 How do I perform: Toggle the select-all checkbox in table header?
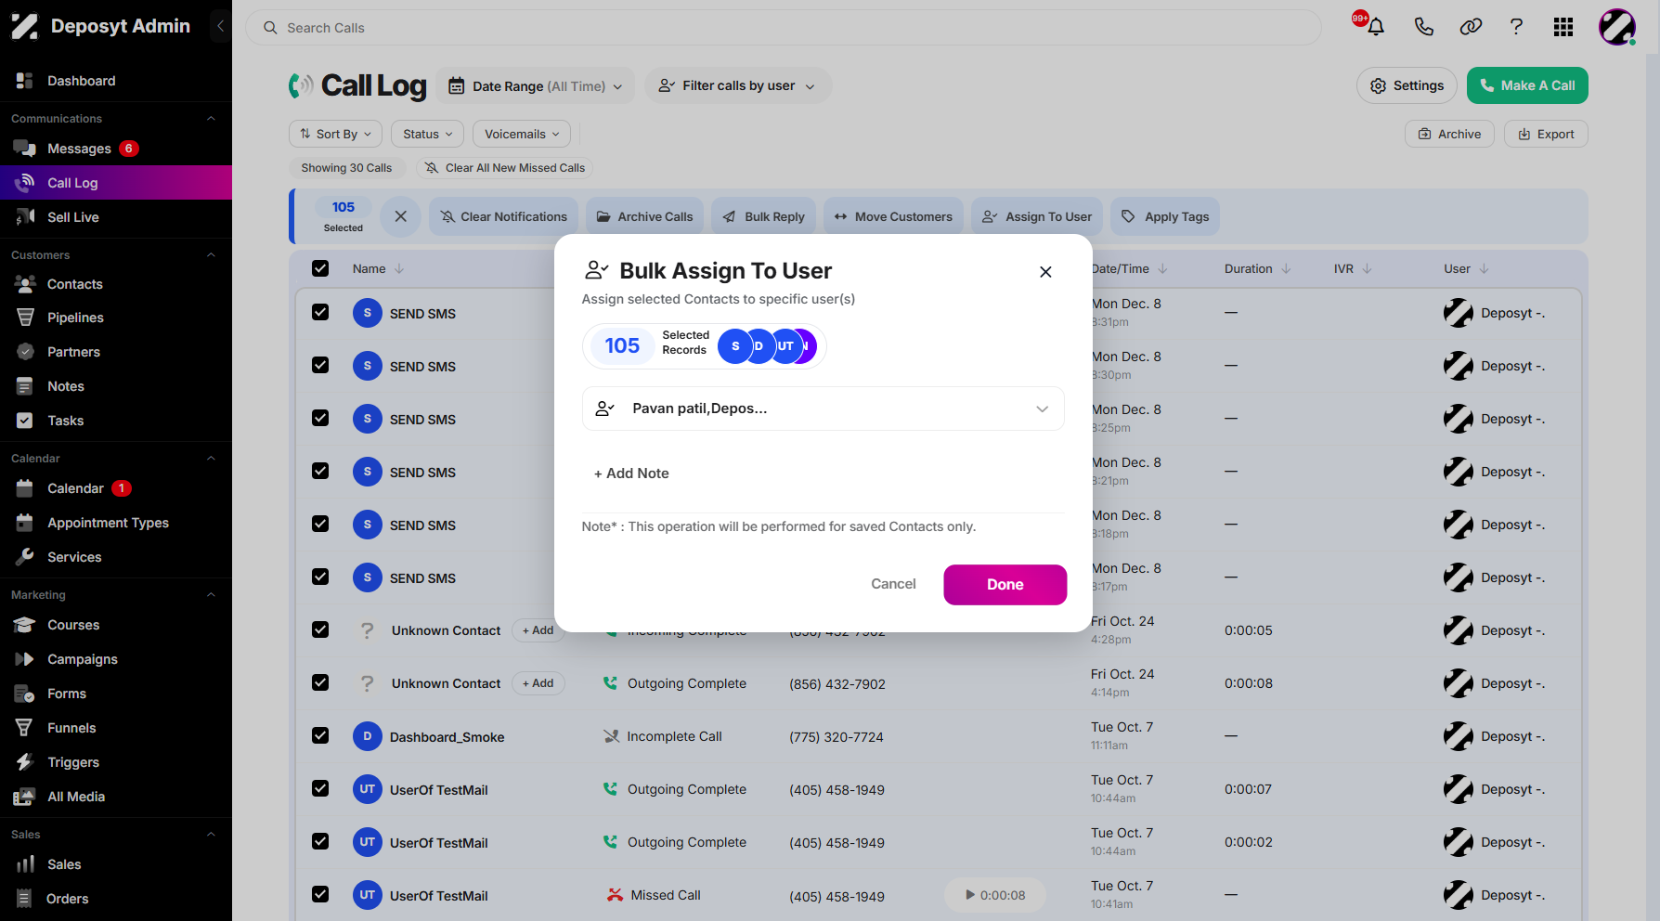(320, 268)
